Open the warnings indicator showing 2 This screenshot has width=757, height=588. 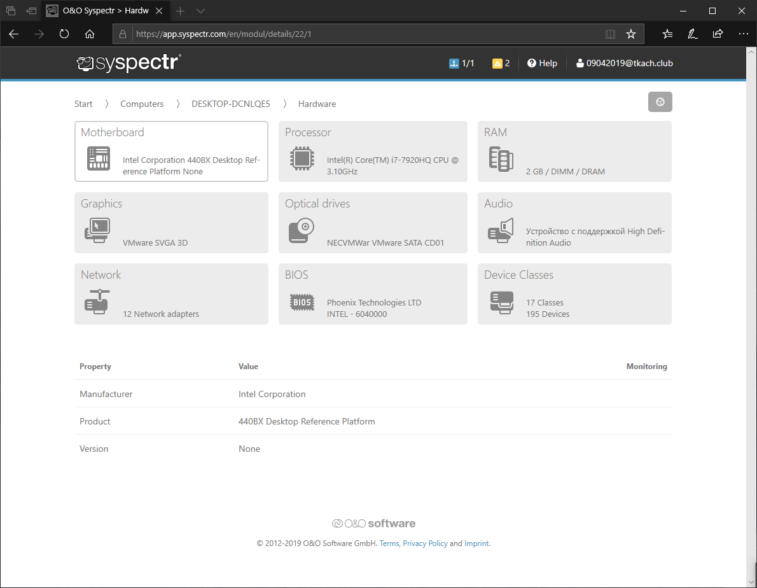pyautogui.click(x=501, y=63)
